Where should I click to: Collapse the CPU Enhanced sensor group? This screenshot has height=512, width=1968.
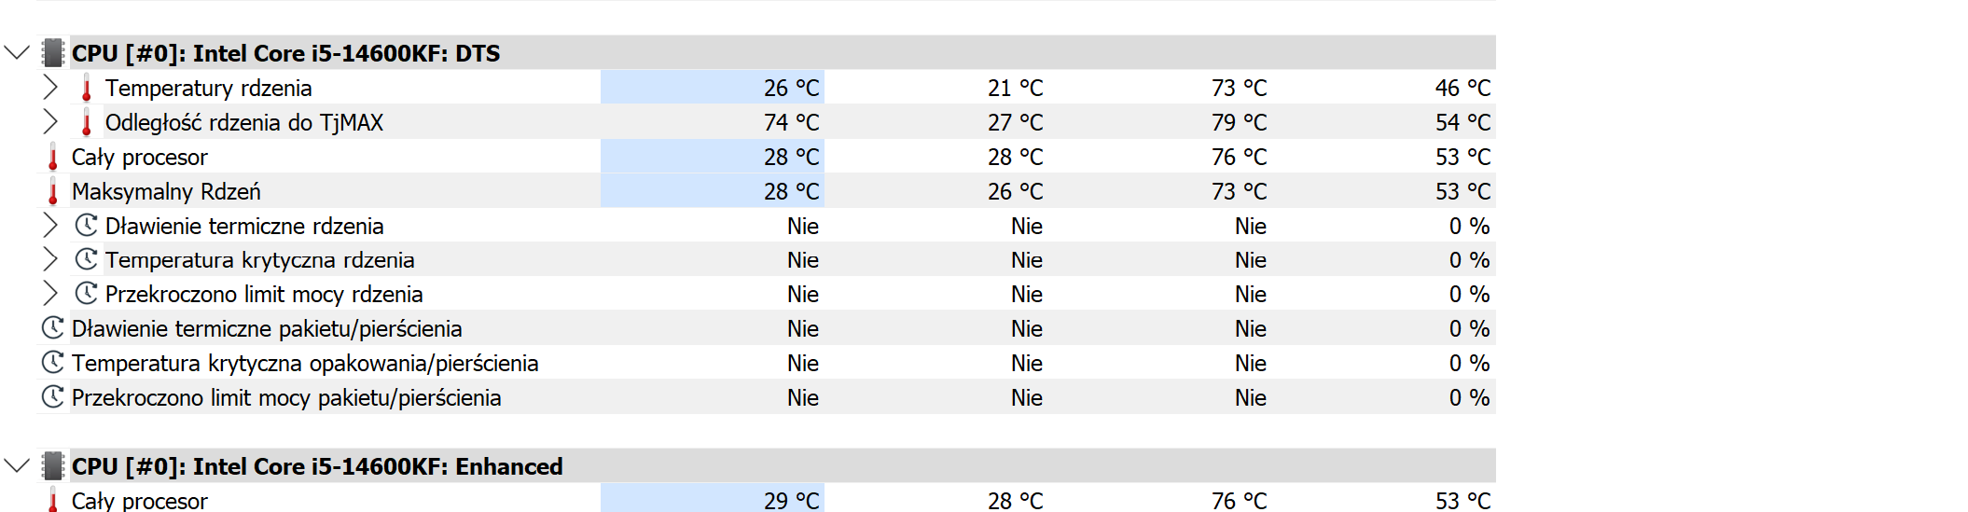pos(17,465)
